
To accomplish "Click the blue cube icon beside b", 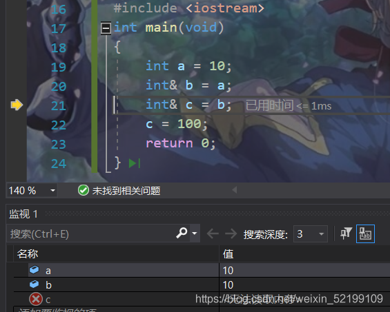I will (35, 284).
